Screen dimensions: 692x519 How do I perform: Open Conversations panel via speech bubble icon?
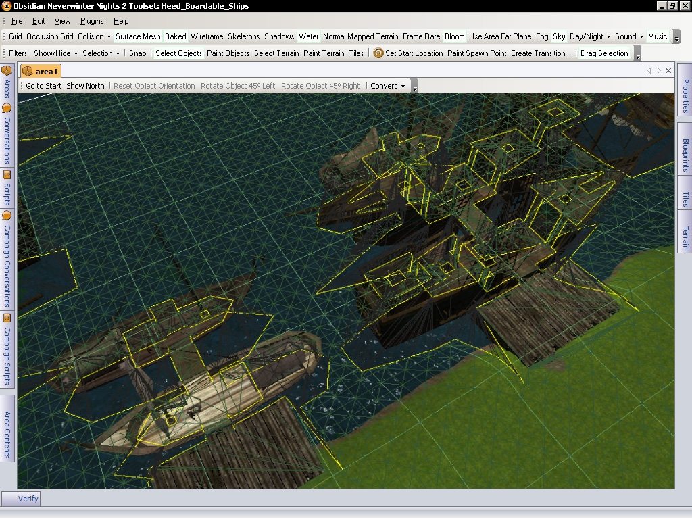(7, 108)
